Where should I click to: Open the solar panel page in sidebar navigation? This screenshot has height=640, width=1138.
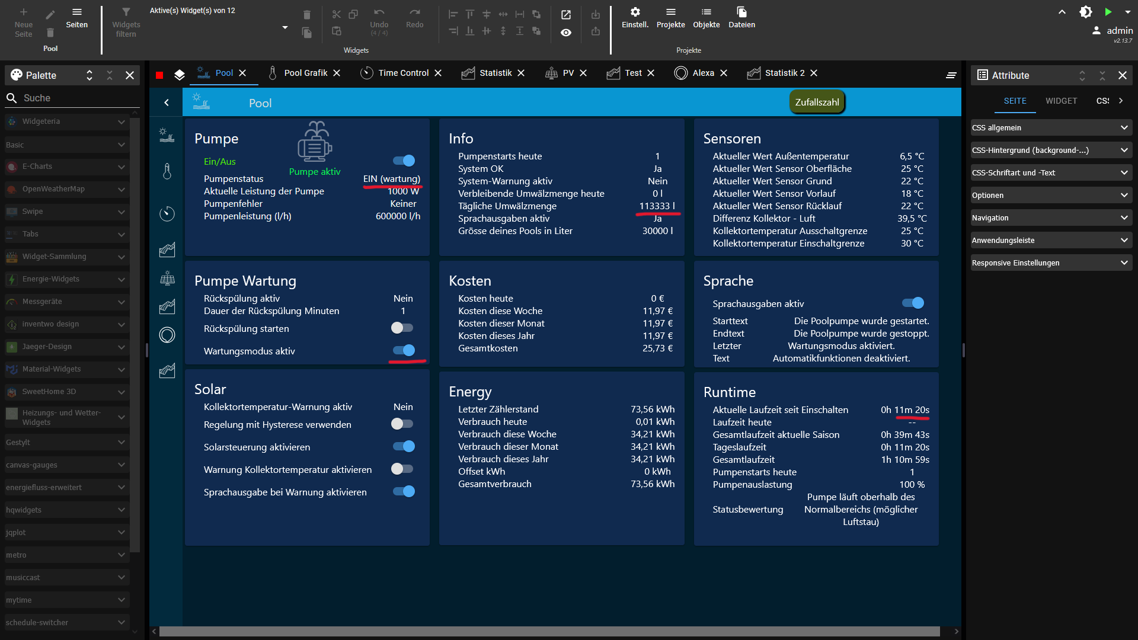(x=167, y=278)
